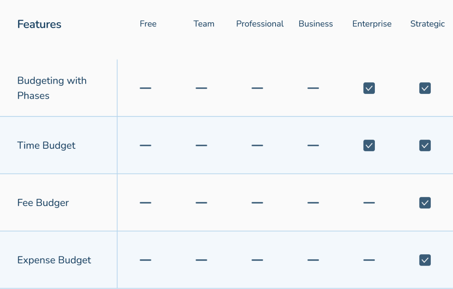Click the Fee Budger feature label
Image resolution: width=453 pixels, height=289 pixels.
coord(43,203)
